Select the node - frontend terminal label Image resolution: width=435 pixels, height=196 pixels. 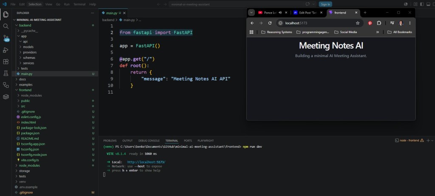click(x=409, y=141)
